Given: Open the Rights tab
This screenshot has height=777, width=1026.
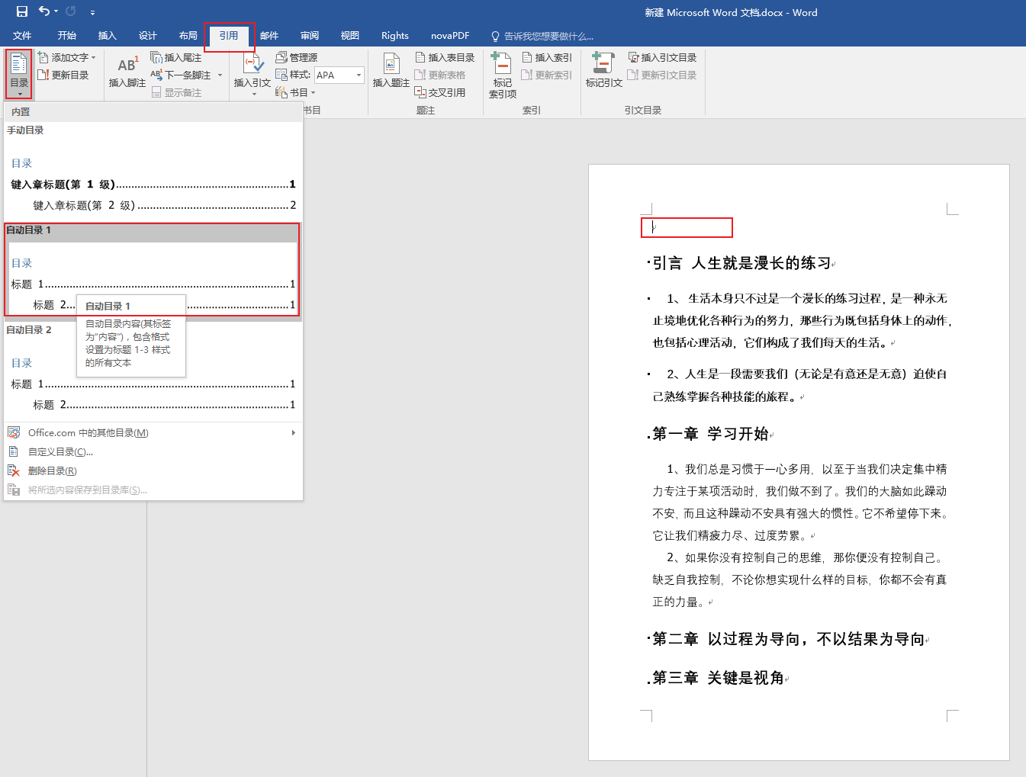Looking at the screenshot, I should [x=395, y=36].
